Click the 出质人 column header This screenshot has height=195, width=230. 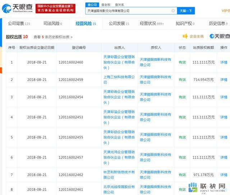119,48
